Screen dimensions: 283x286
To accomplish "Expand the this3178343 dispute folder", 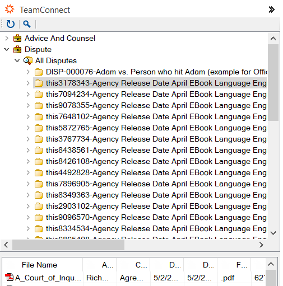I will pyautogui.click(x=28, y=83).
